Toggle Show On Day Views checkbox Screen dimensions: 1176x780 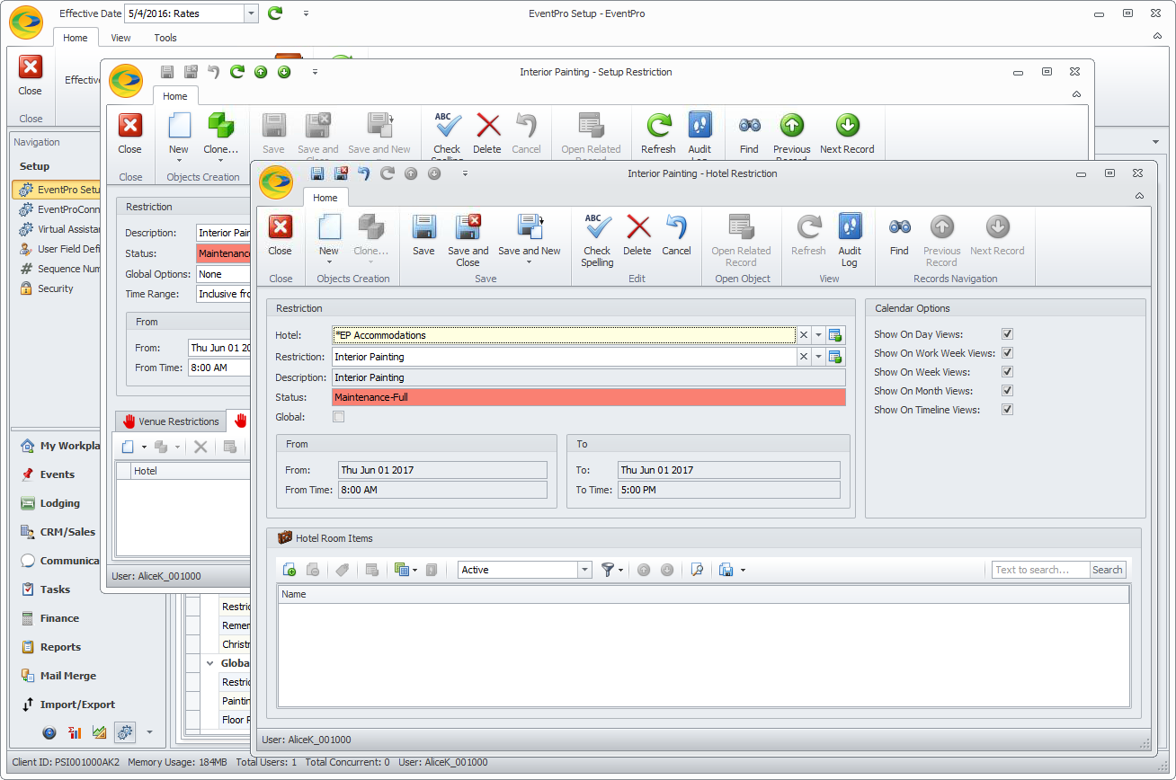1007,334
